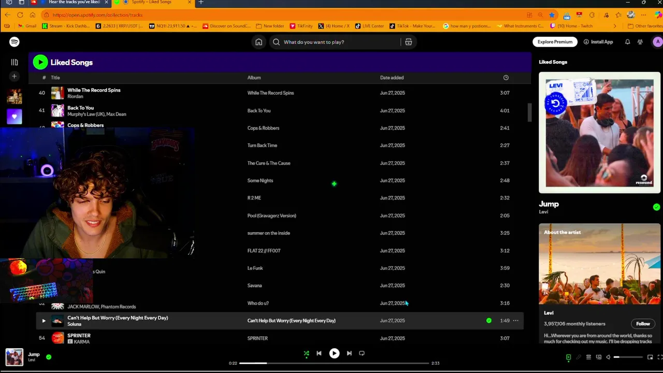Screen dimensions: 663x373
Task: Open the 'Who do u?' album link
Action: tap(258, 303)
